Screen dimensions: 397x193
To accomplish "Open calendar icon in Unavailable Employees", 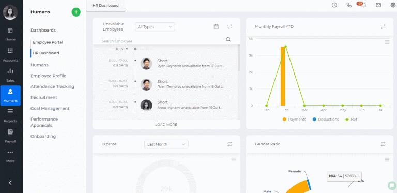I will point(216,26).
